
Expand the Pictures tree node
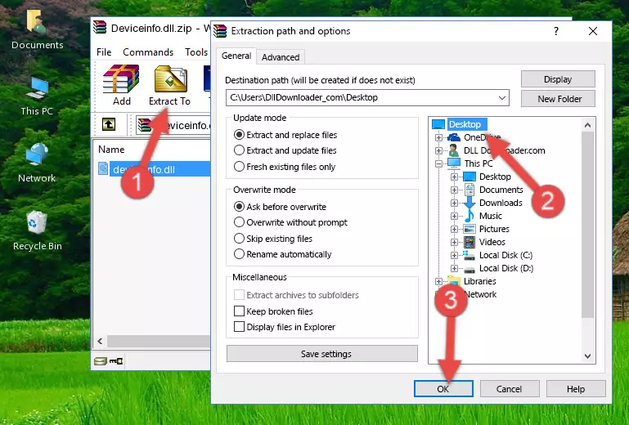(x=454, y=230)
